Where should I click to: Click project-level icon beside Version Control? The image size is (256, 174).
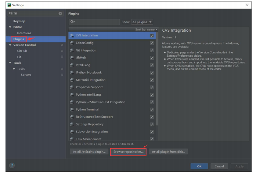coord(62,45)
